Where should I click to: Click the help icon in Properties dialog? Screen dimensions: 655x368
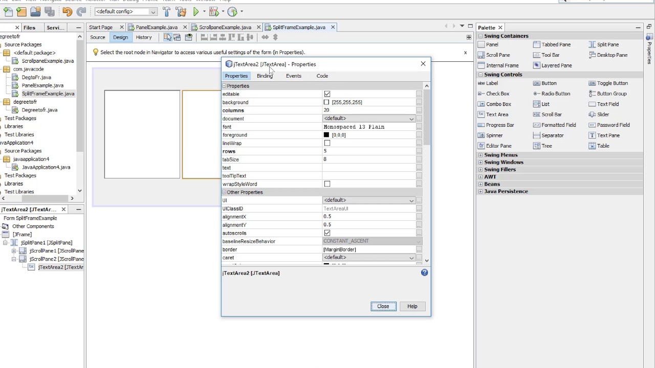[x=424, y=273]
